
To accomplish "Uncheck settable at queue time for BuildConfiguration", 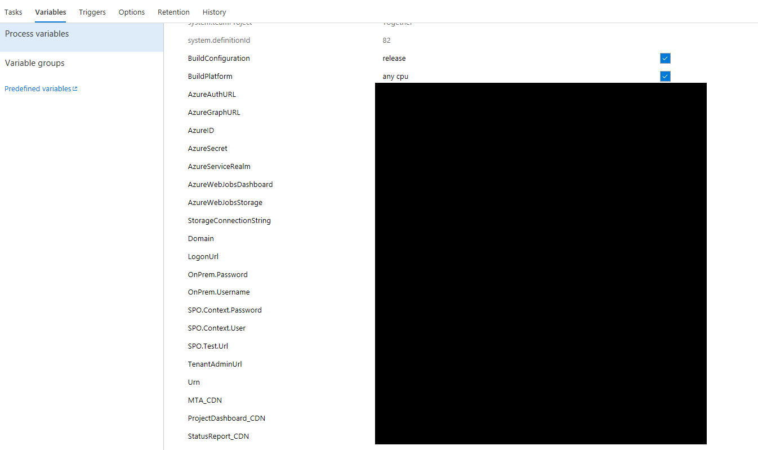I will (665, 58).
